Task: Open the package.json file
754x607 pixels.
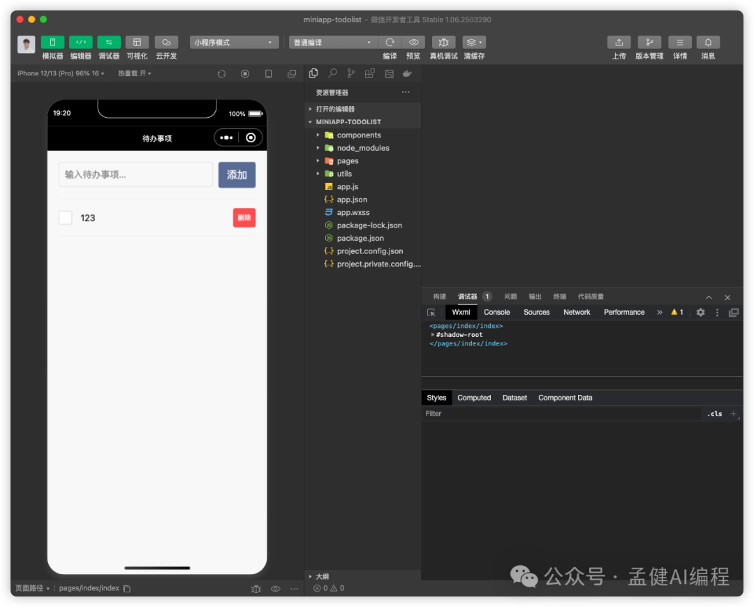Action: [363, 239]
